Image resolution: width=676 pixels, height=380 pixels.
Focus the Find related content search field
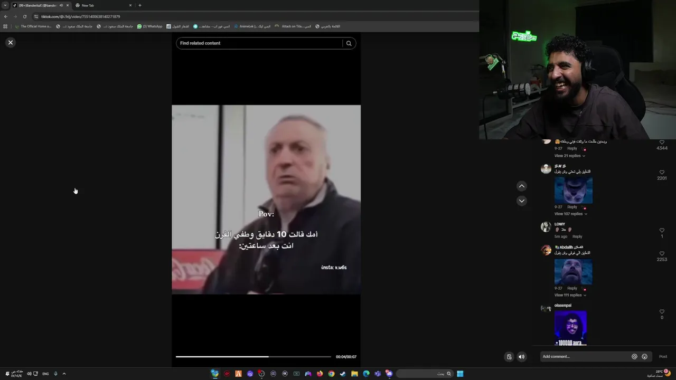pos(259,43)
